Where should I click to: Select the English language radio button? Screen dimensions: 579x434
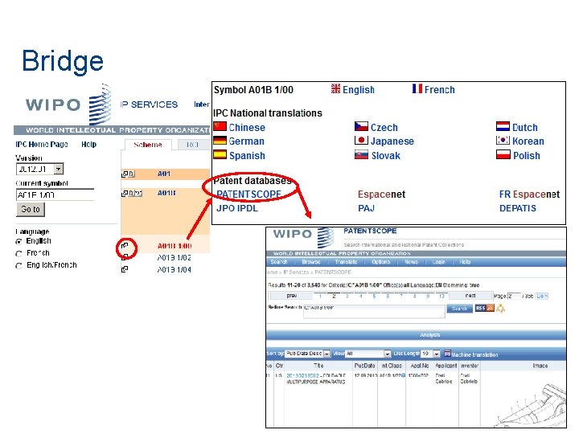pos(18,242)
